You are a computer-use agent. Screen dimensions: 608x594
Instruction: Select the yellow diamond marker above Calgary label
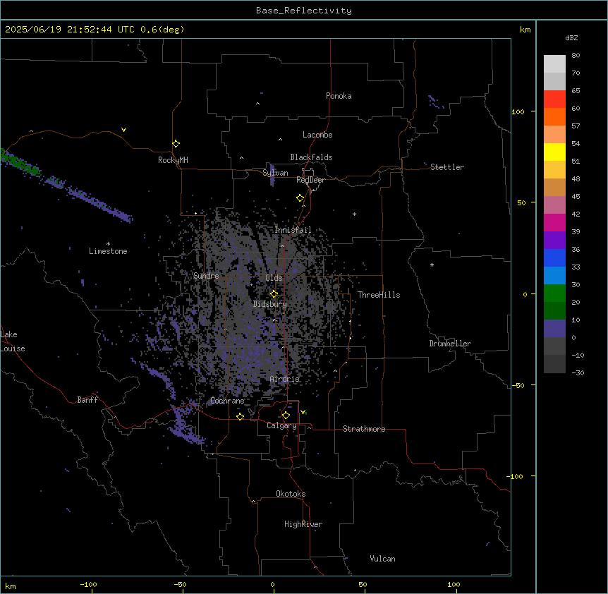point(286,416)
